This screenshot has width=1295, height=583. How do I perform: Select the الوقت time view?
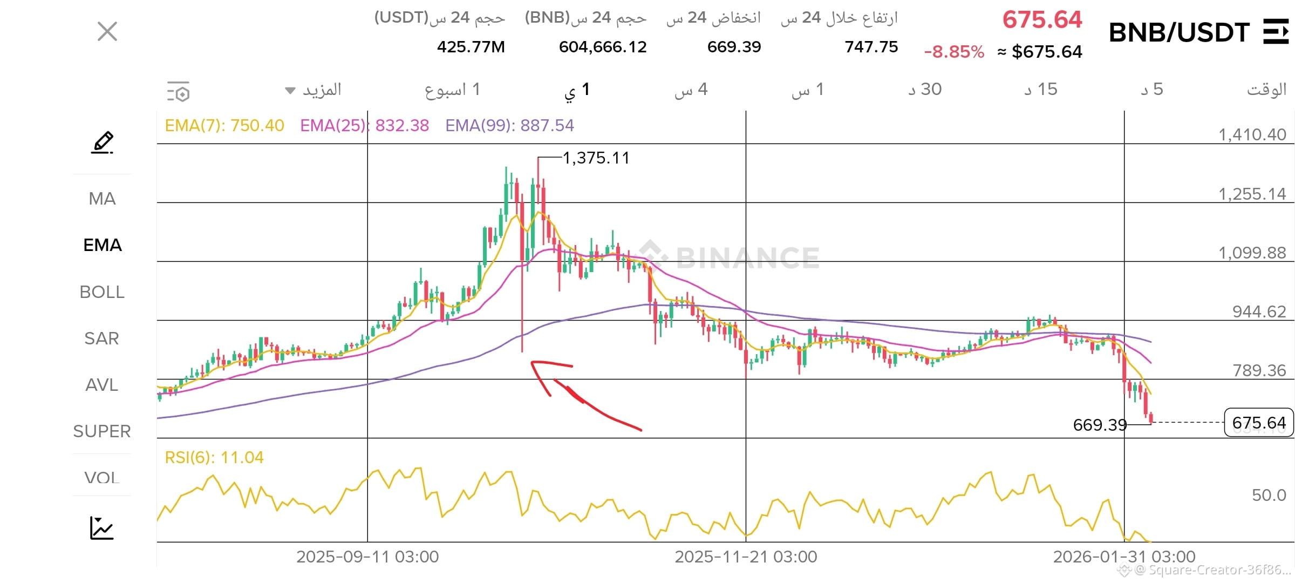tap(1266, 90)
